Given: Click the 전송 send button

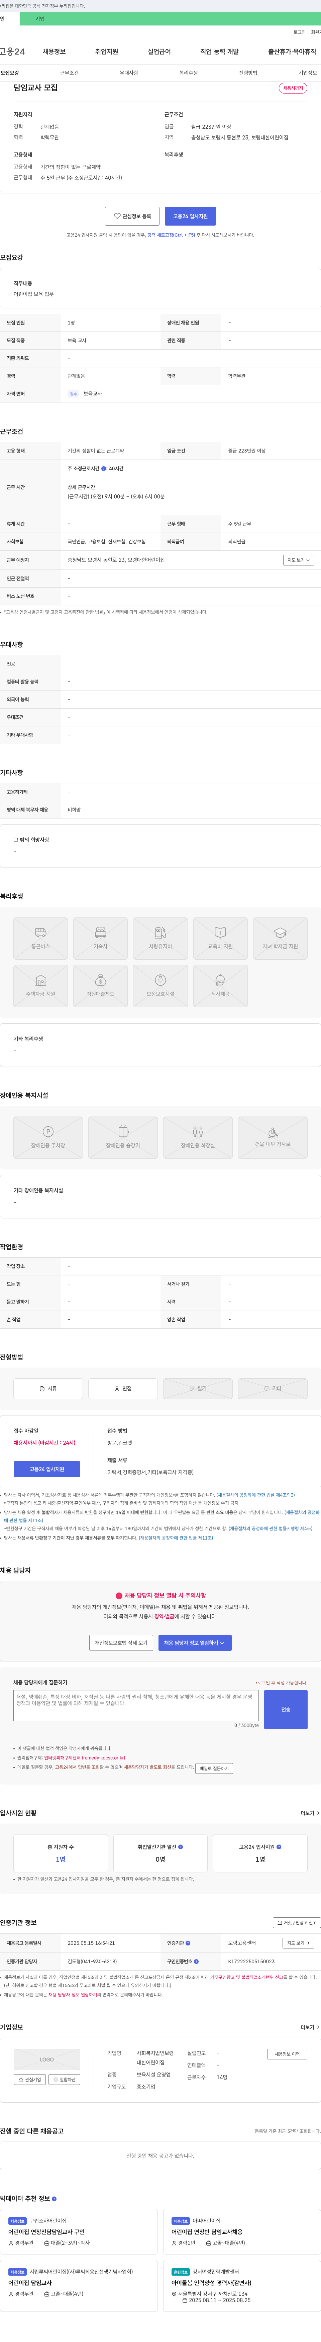Looking at the screenshot, I should 286,1709.
